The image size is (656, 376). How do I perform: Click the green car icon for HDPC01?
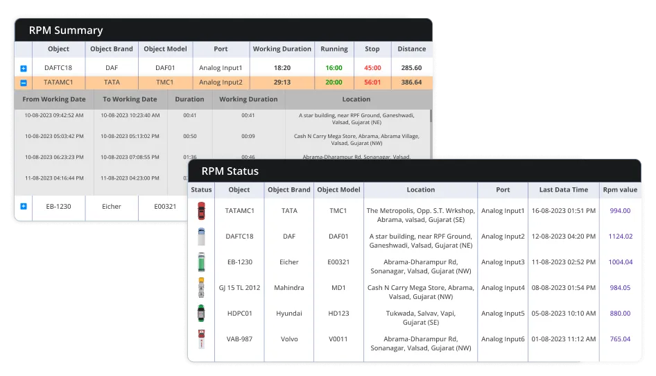click(x=201, y=313)
